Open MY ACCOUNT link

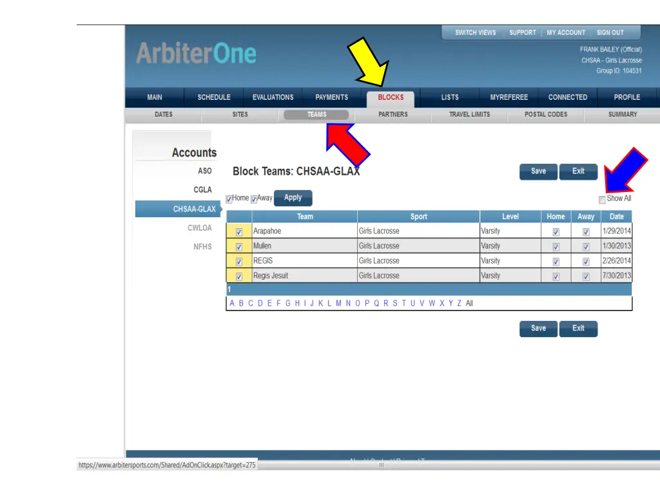pos(566,32)
